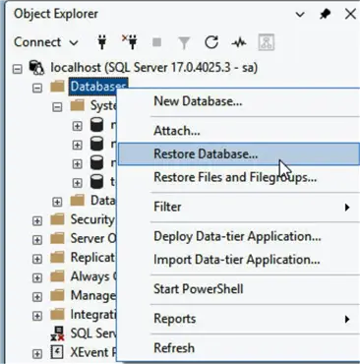The height and width of the screenshot is (364, 360).
Task: Choose Refresh from context menu
Action: 239,348
